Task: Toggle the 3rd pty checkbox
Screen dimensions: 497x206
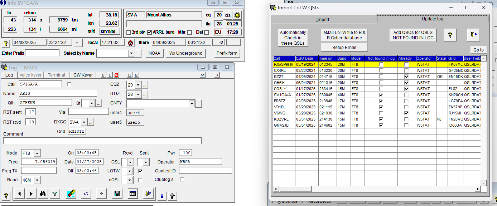Action: click(129, 32)
